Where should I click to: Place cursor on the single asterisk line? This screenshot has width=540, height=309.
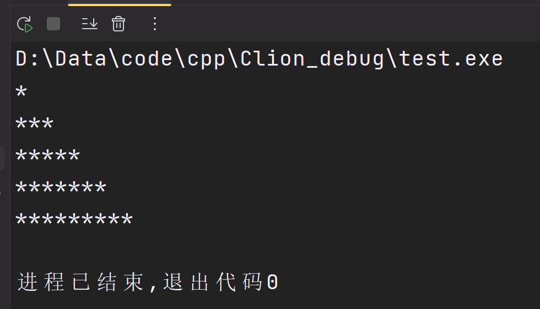pyautogui.click(x=21, y=93)
